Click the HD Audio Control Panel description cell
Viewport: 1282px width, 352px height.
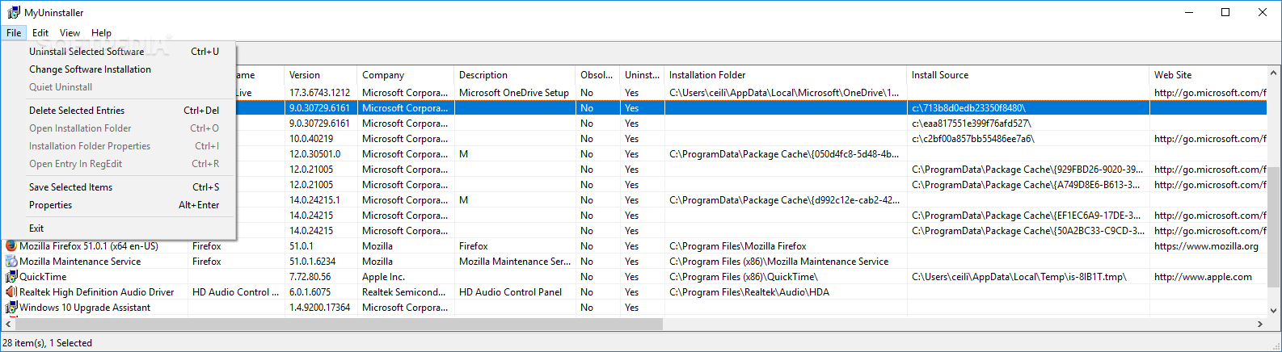pos(510,292)
